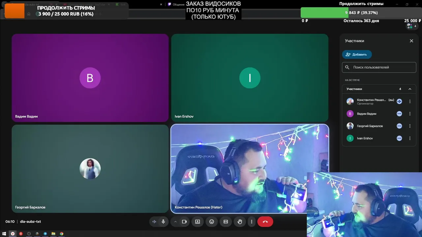Image resolution: width=422 pixels, height=237 pixels.
Task: Switch to the Общение browser tab
Action: [176, 5]
